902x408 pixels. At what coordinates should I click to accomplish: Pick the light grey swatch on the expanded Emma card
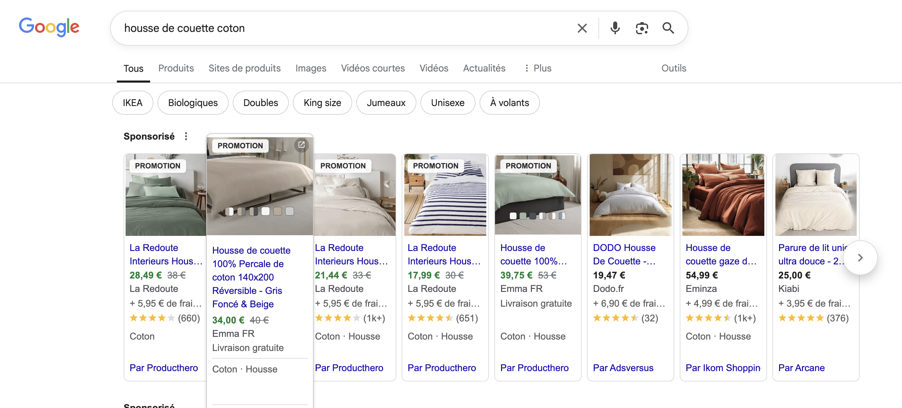coord(289,211)
